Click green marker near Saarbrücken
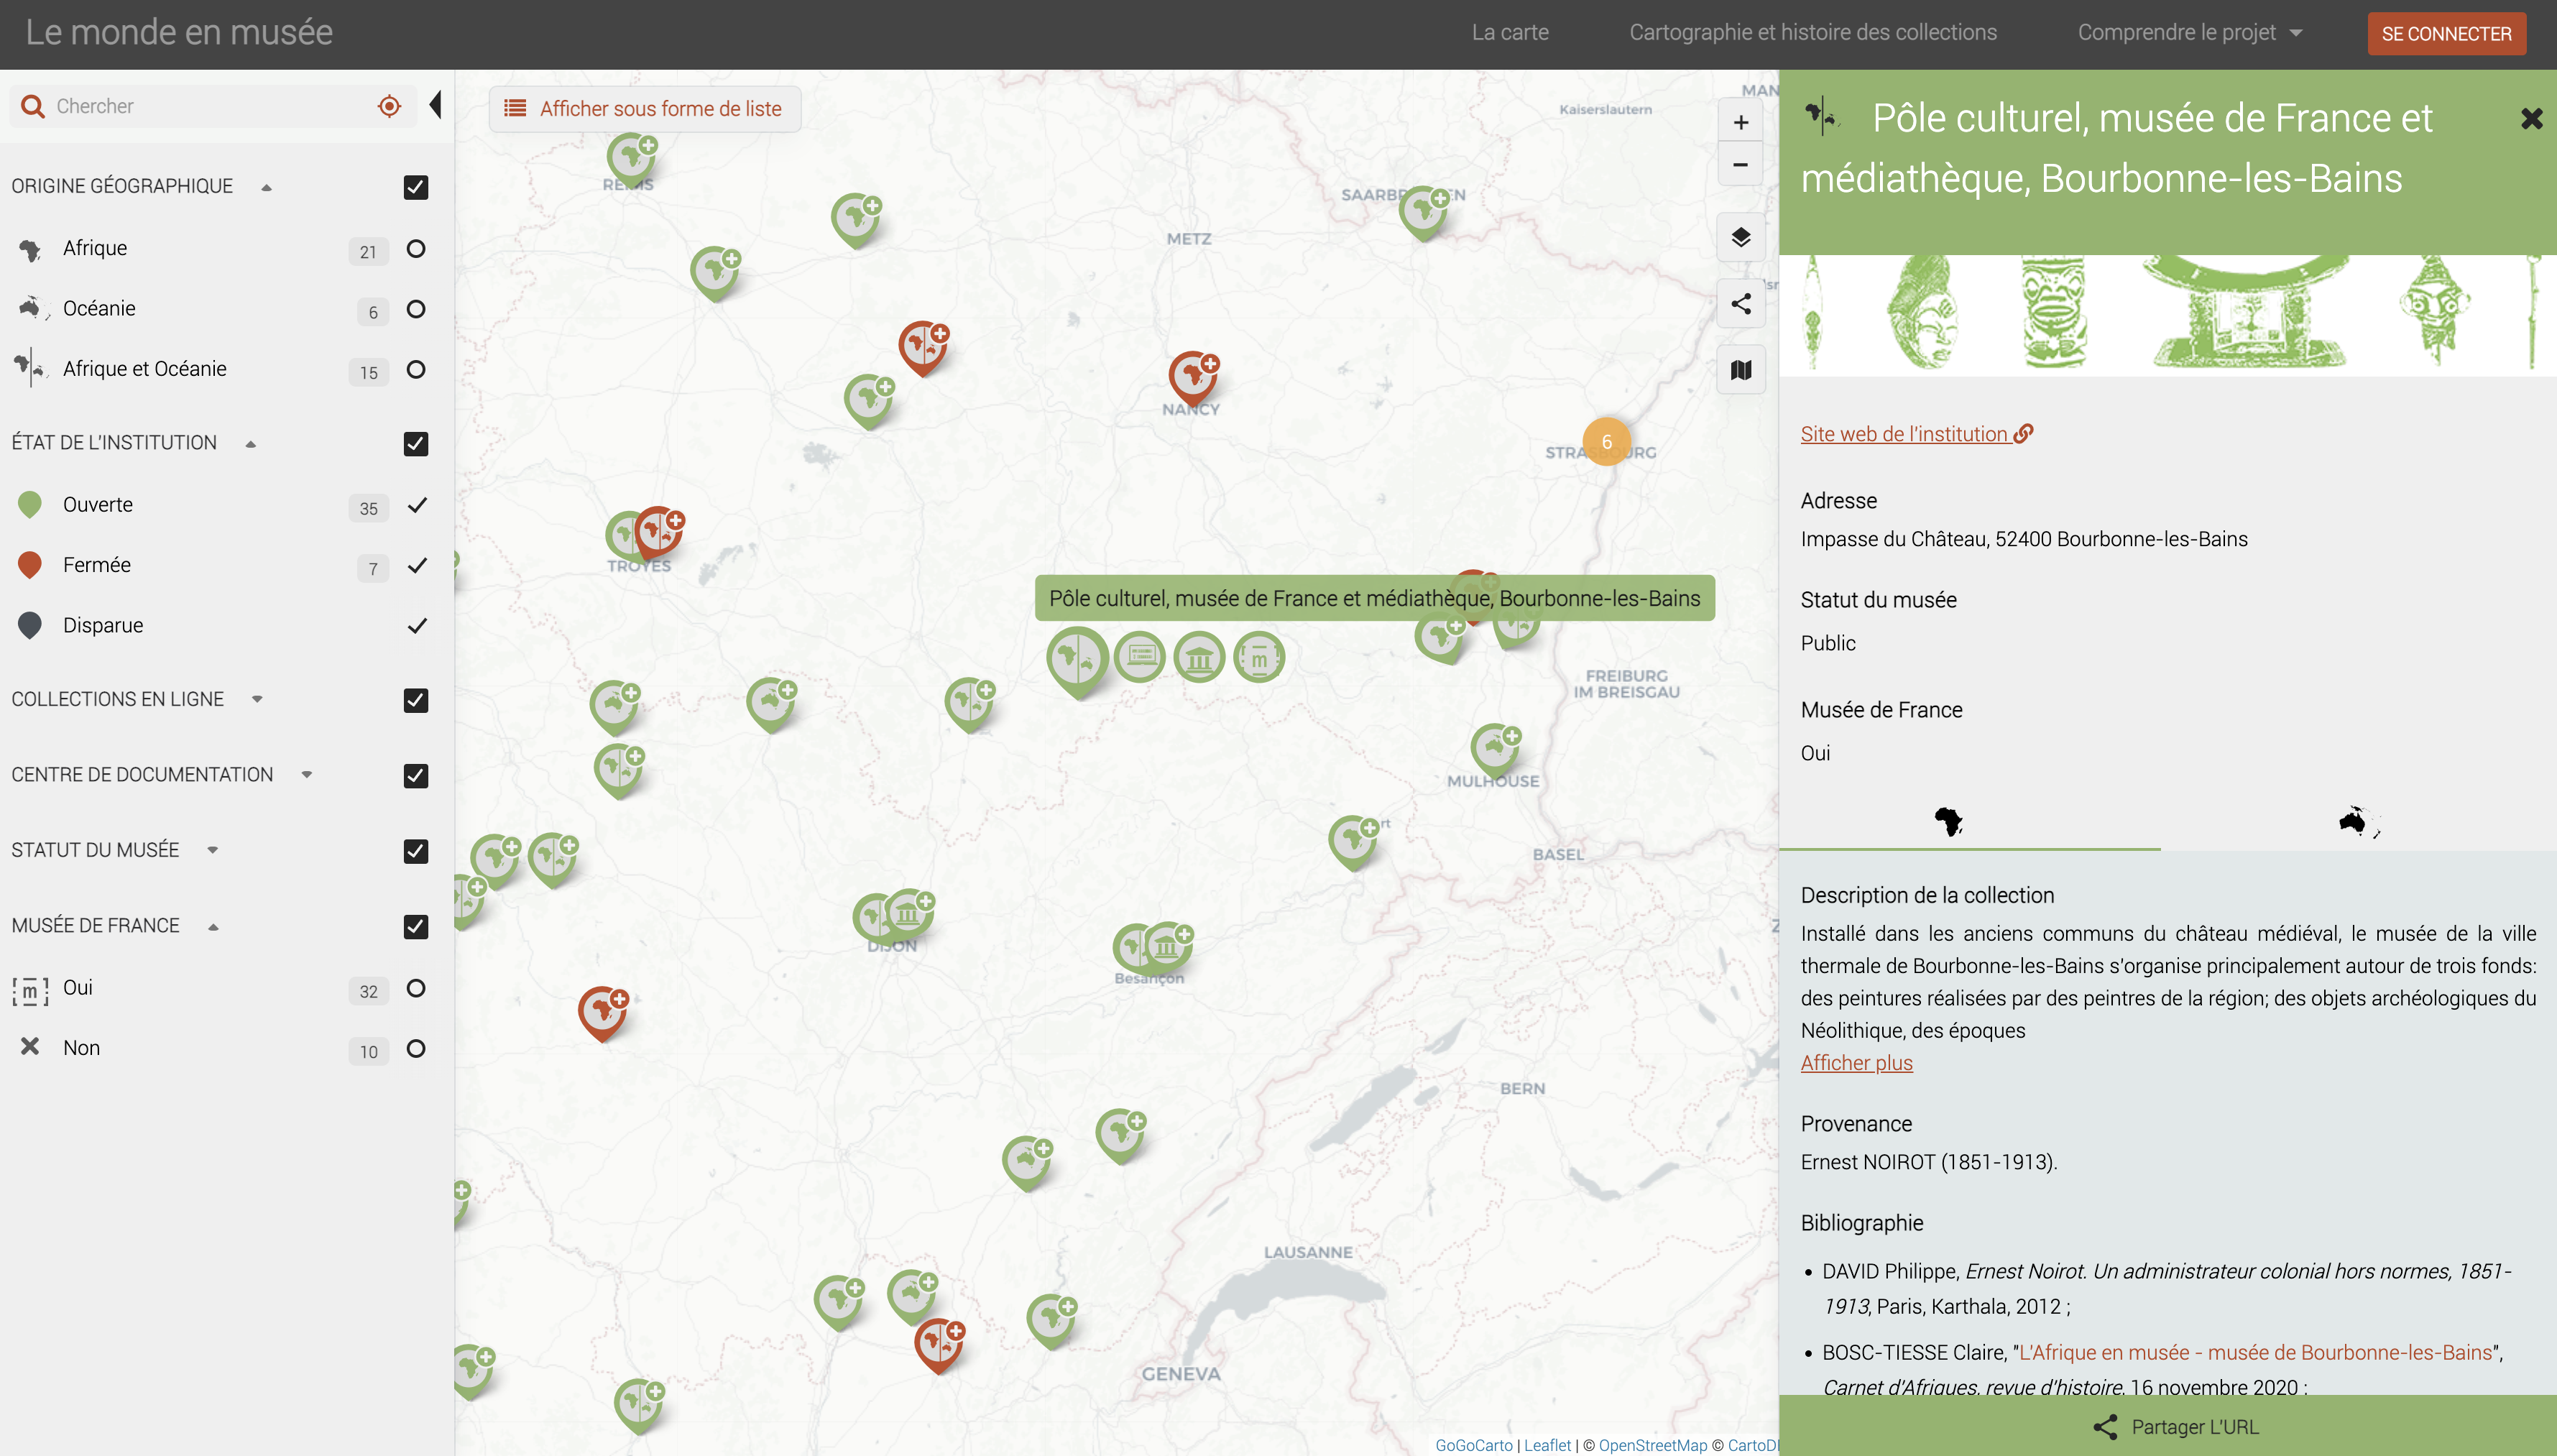This screenshot has width=2557, height=1456. point(1424,213)
